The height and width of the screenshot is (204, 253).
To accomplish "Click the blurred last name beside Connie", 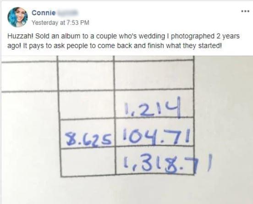I will (x=67, y=13).
